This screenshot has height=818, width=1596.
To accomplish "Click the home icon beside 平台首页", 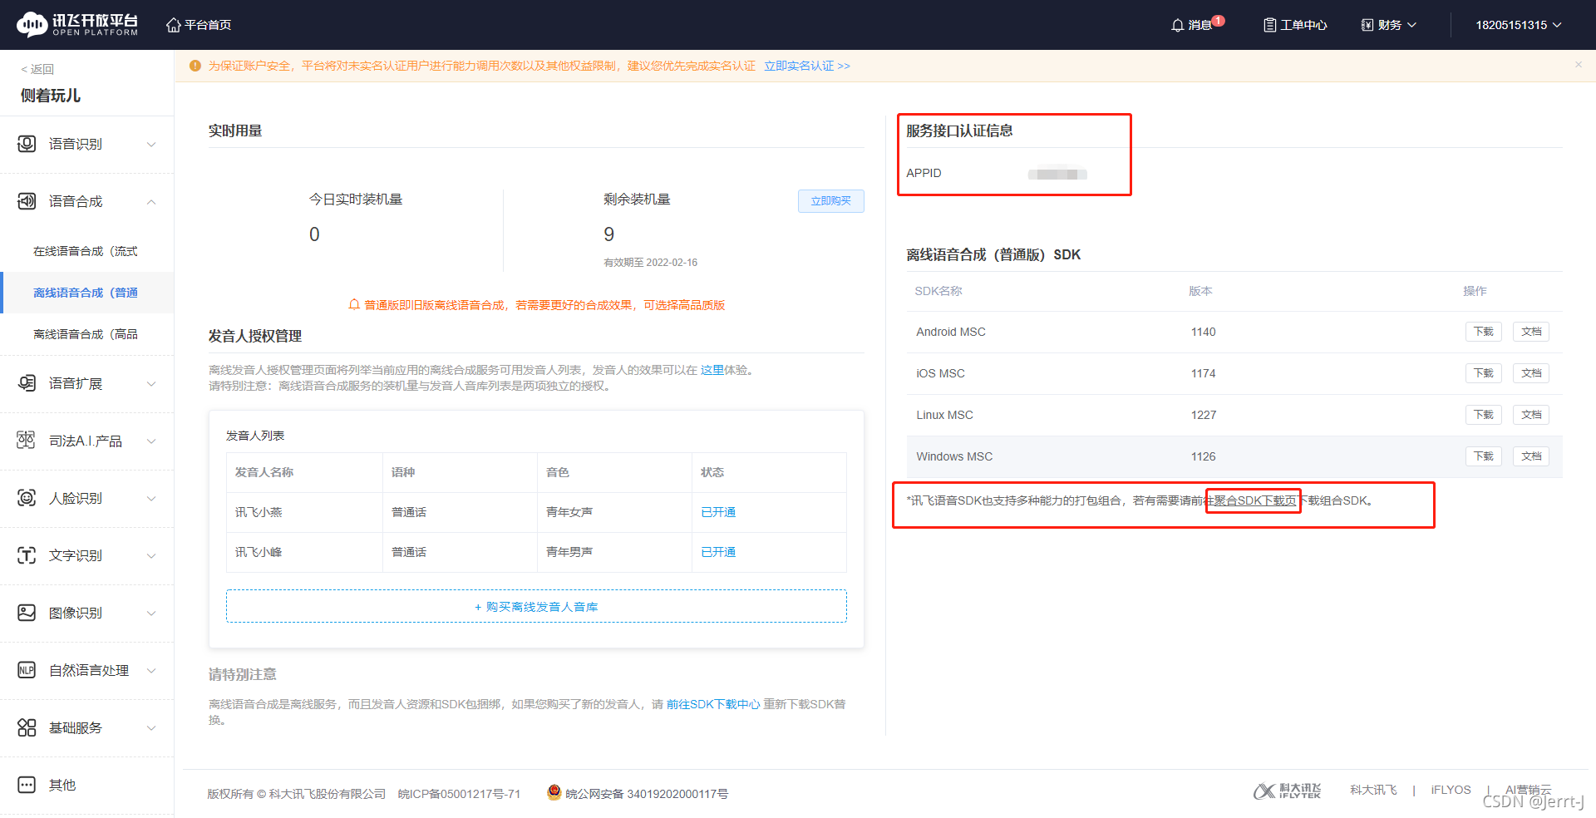I will click(174, 25).
